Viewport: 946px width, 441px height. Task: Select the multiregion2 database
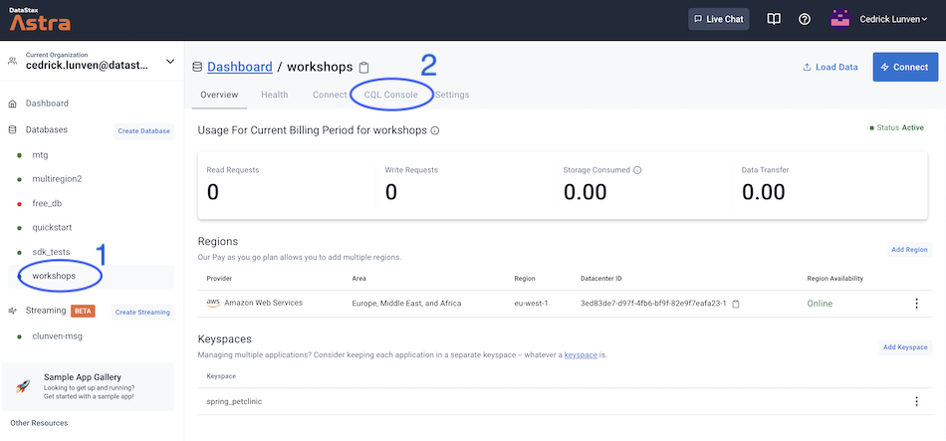click(57, 179)
